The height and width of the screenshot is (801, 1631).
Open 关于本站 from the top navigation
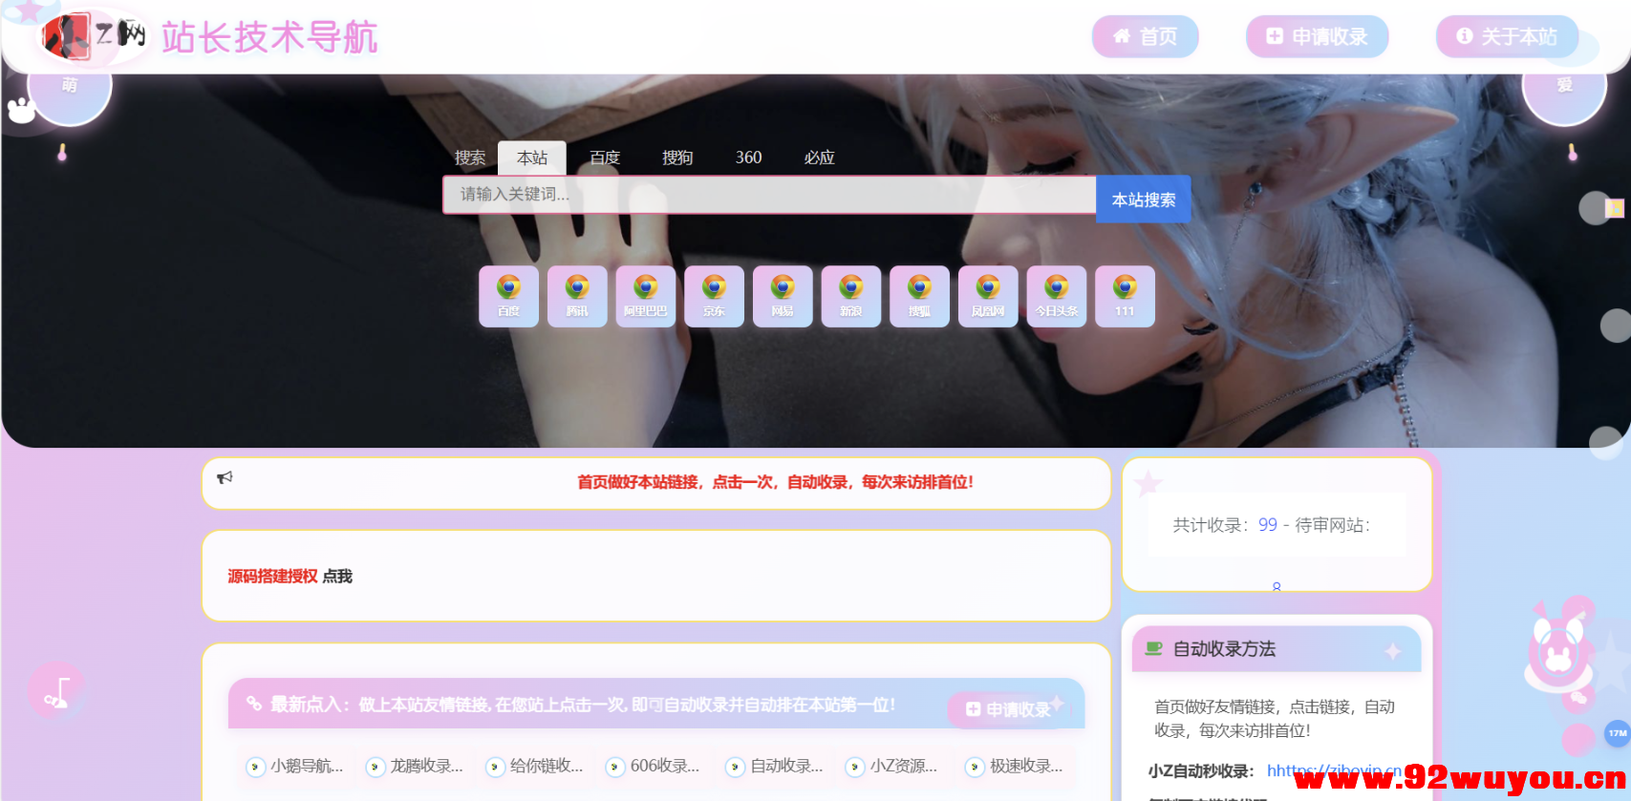pyautogui.click(x=1507, y=36)
